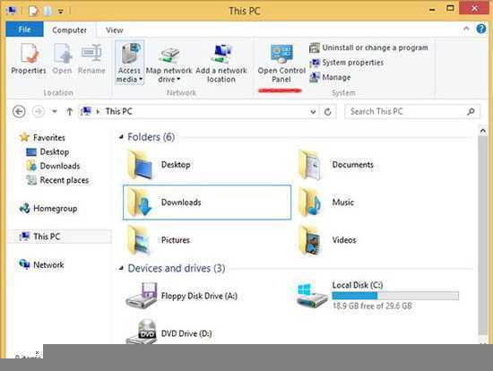
Task: Click the This PC address breadcrumb
Action: coord(118,111)
